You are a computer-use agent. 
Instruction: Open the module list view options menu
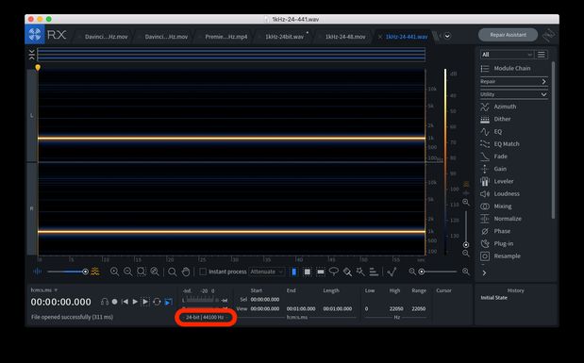(542, 55)
